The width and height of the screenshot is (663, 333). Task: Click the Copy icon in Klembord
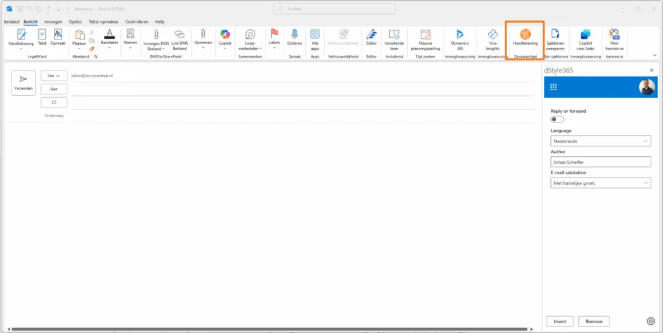(92, 41)
